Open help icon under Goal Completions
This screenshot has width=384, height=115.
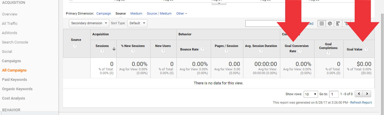[328, 53]
